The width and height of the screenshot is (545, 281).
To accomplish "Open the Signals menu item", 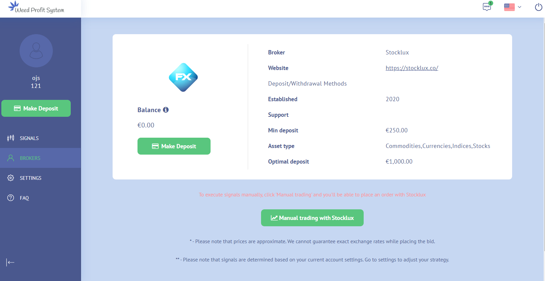I will click(x=41, y=138).
